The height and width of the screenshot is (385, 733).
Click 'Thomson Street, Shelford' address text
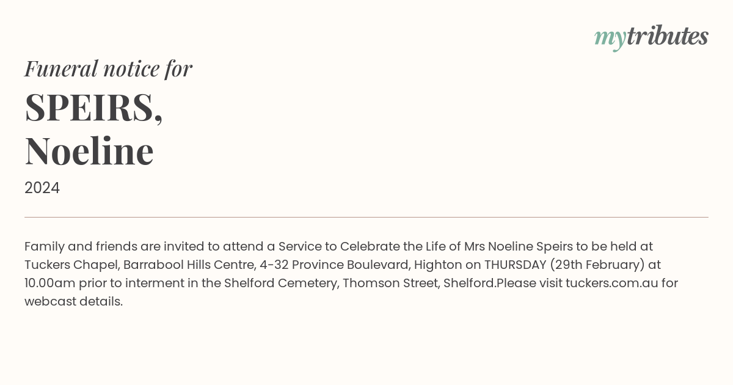tap(419, 283)
